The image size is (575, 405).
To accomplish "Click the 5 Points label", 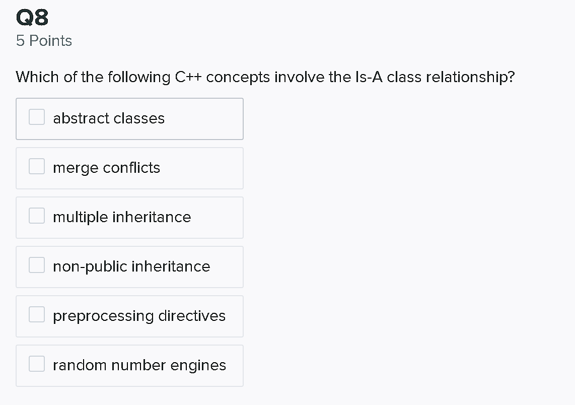I will (43, 40).
